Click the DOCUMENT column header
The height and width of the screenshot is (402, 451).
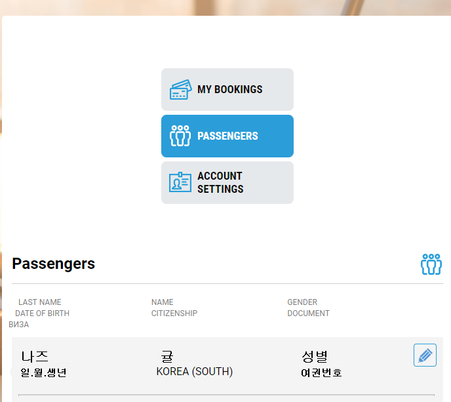click(x=308, y=313)
